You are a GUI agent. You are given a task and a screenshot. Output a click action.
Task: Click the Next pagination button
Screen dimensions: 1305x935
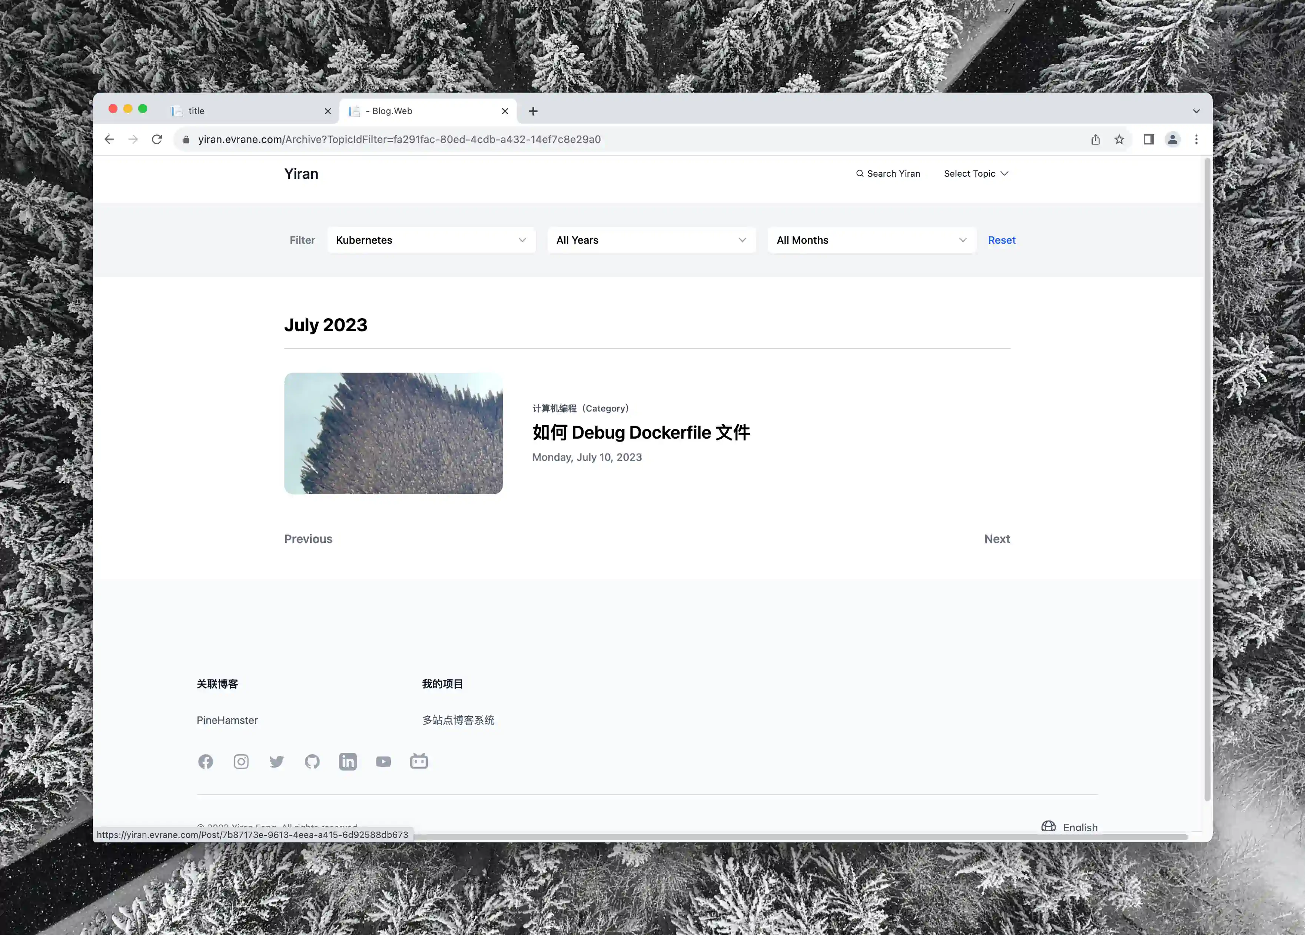point(997,539)
